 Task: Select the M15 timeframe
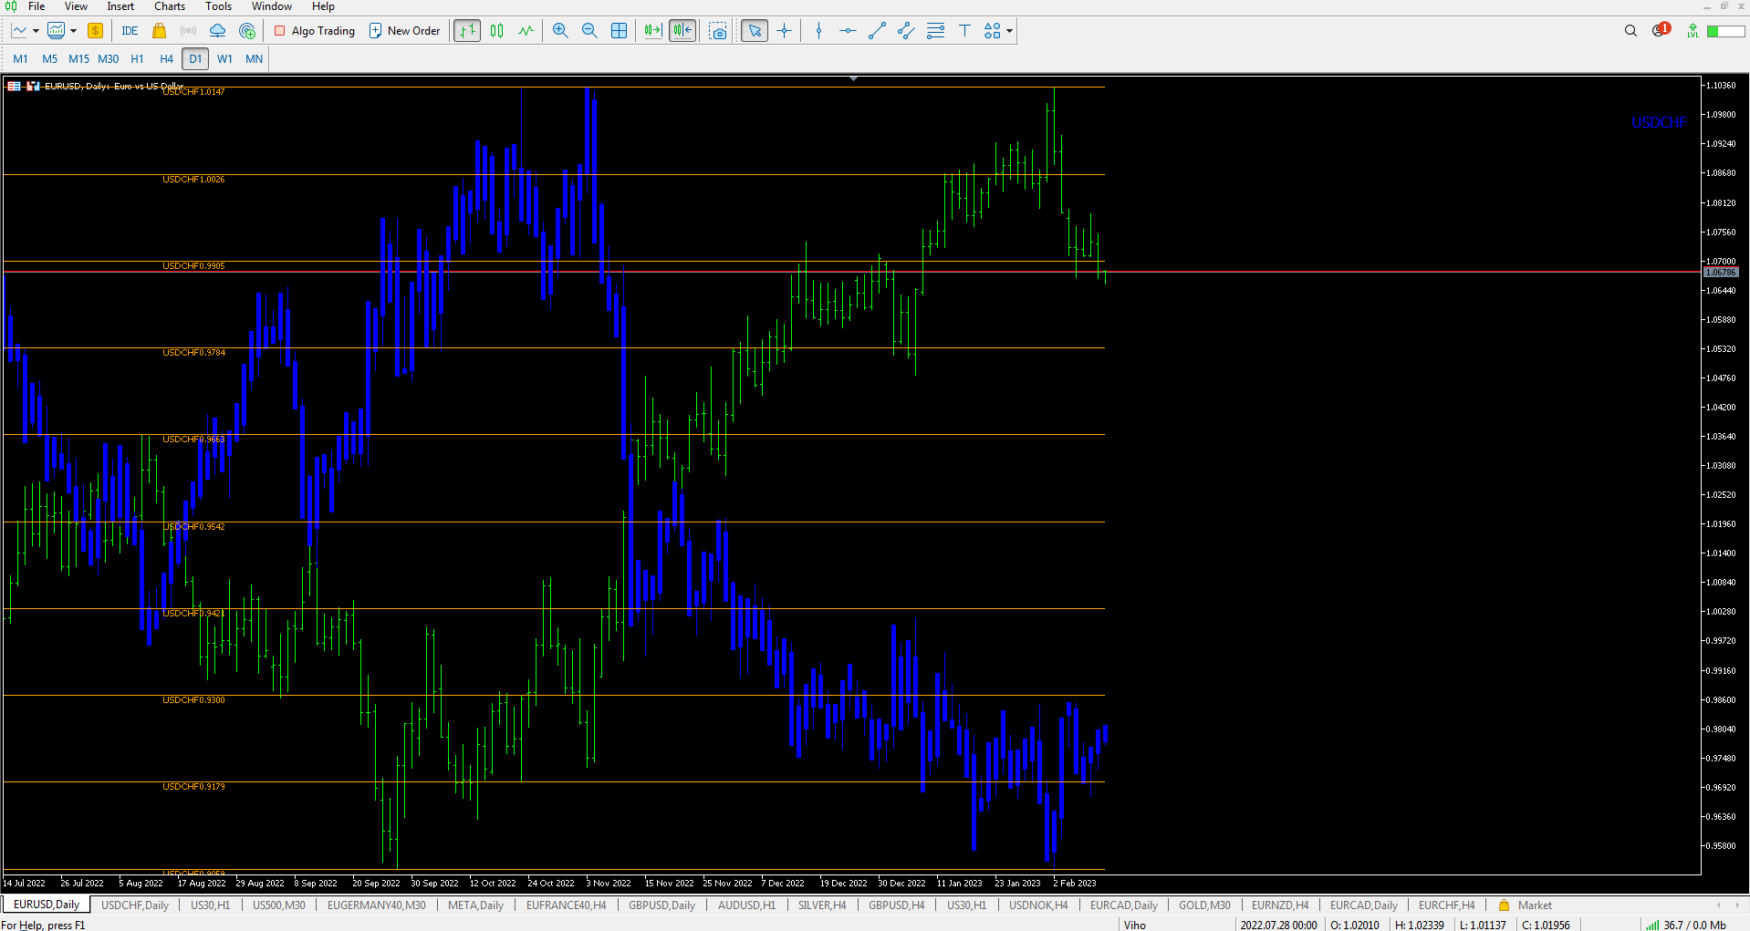tap(78, 59)
